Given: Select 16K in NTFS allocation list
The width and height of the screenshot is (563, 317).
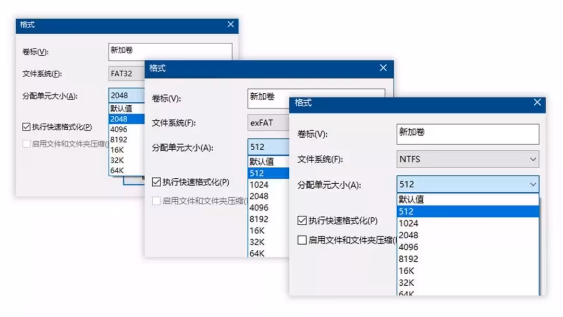Looking at the screenshot, I should click(x=468, y=271).
